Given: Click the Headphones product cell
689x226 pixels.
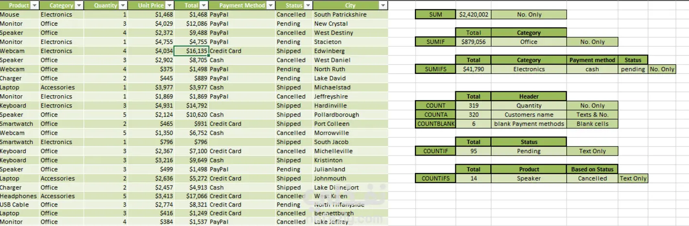Looking at the screenshot, I should pos(18,196).
